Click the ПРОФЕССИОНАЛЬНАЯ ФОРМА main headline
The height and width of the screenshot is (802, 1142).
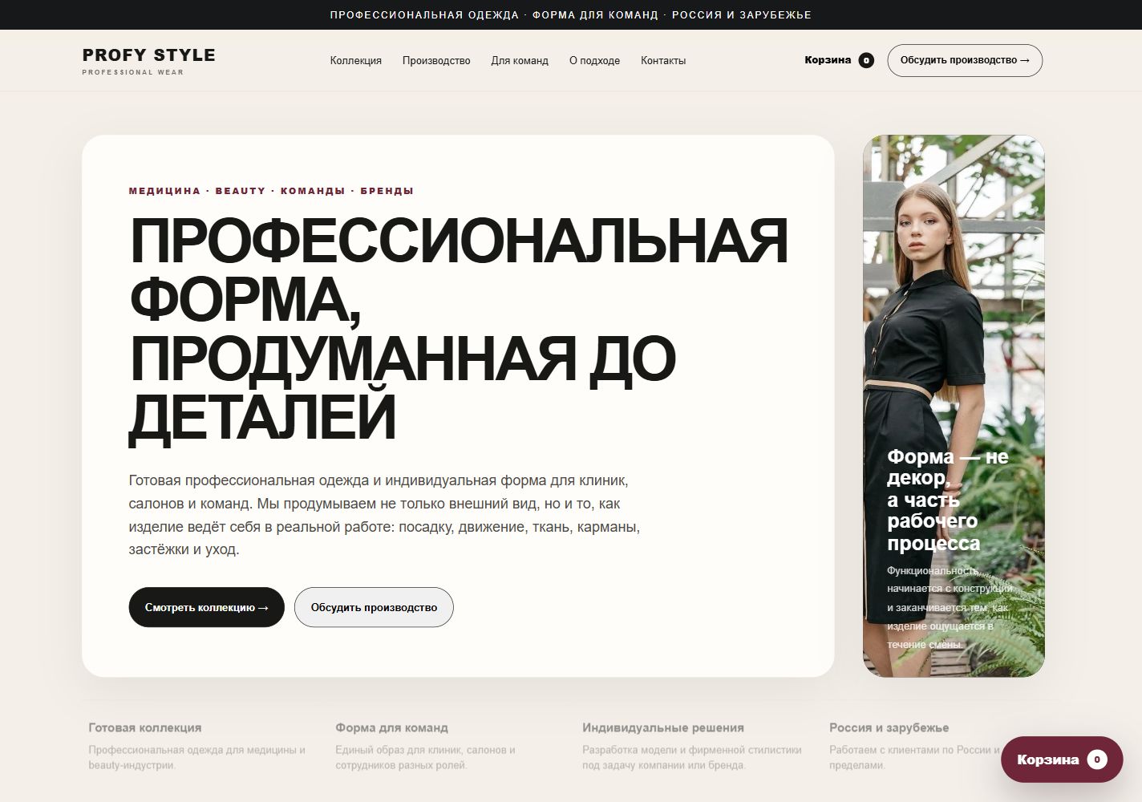[x=458, y=329]
